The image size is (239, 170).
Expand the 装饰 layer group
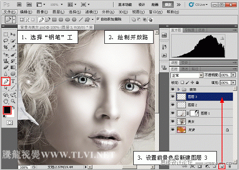pos(178,89)
